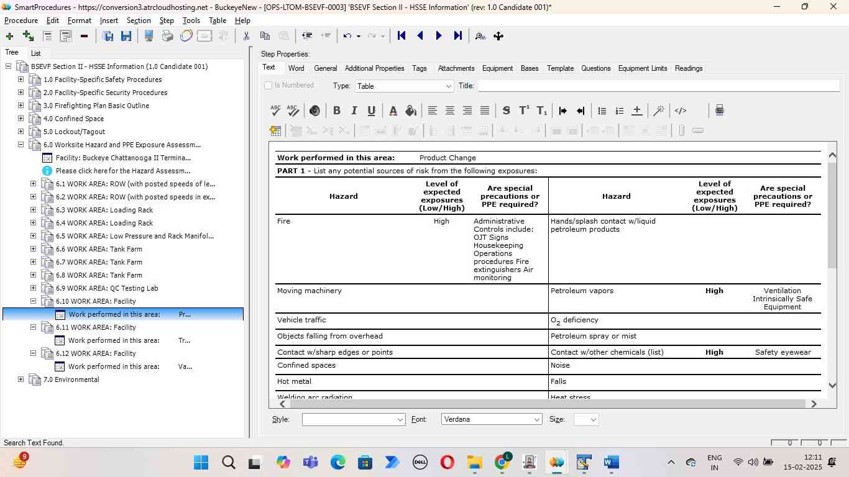Increase indent with right arrow icon
849x477 pixels.
pyautogui.click(x=563, y=111)
